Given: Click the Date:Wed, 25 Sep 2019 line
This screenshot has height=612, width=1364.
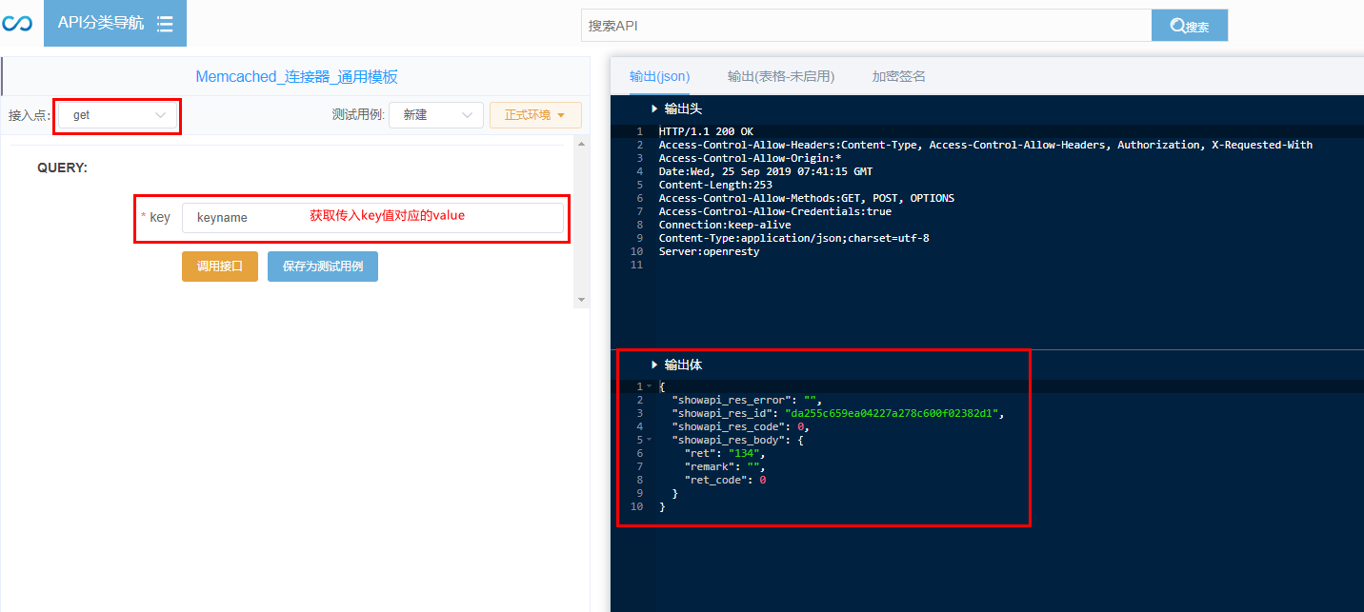Looking at the screenshot, I should click(765, 171).
